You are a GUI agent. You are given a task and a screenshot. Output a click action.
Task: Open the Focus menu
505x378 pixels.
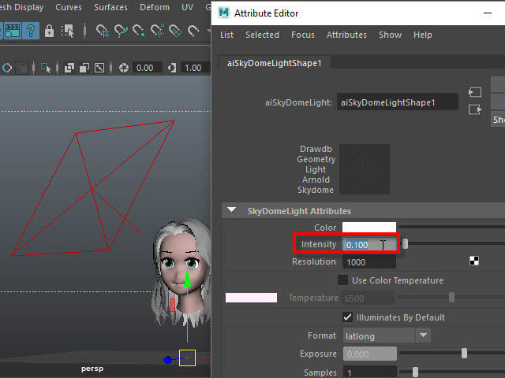coord(302,35)
